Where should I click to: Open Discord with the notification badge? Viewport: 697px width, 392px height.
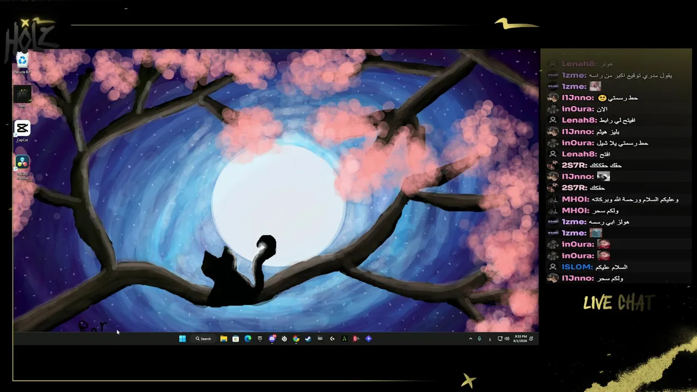(272, 339)
